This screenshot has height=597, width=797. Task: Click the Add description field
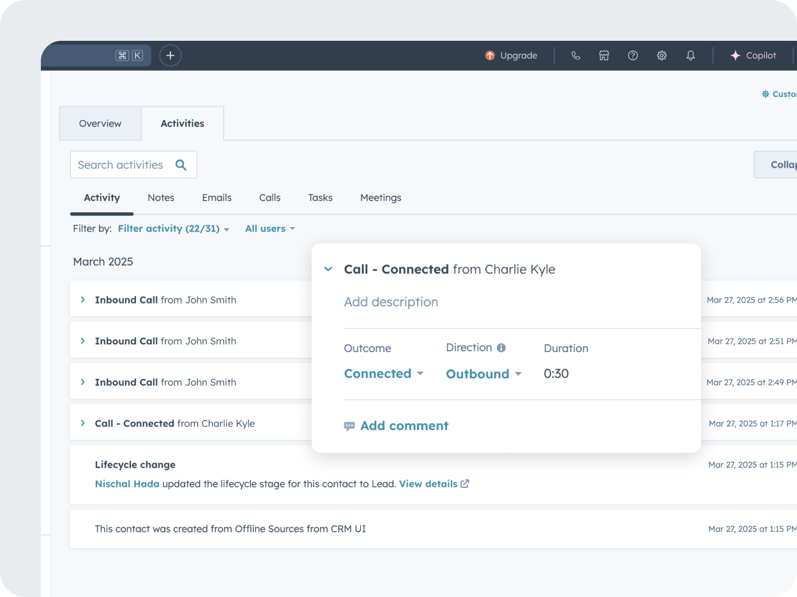[x=391, y=302]
